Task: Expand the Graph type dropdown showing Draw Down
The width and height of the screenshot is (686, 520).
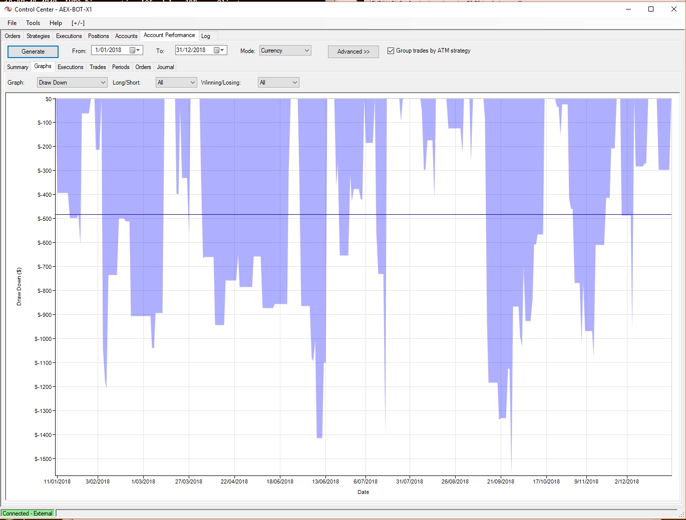Action: tap(103, 83)
